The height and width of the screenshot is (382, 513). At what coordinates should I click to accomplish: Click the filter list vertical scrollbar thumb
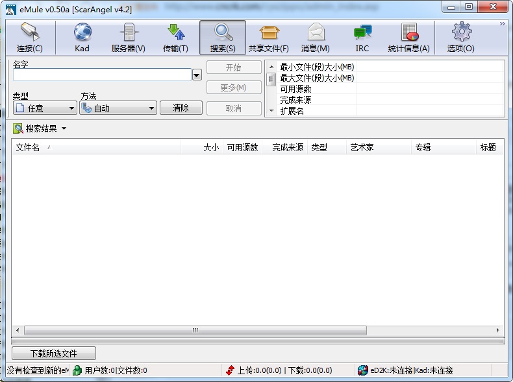point(271,79)
